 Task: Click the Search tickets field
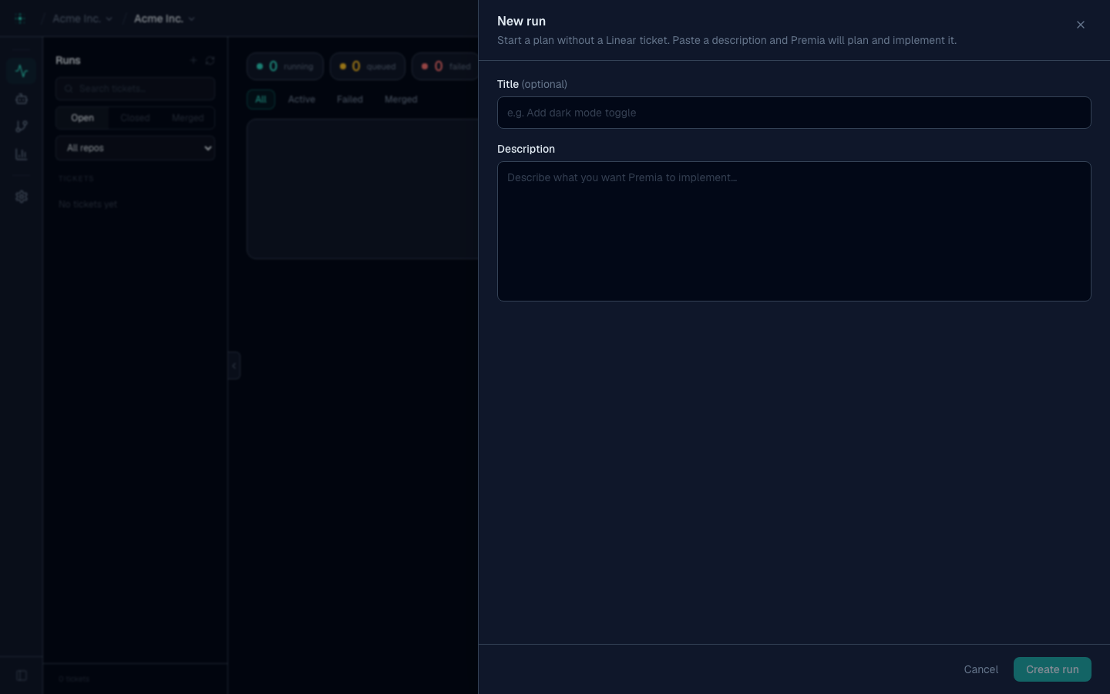tap(135, 89)
